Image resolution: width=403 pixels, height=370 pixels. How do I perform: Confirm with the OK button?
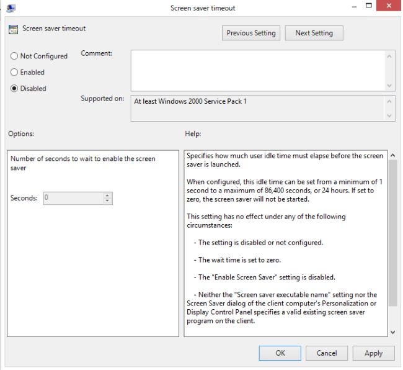(x=280, y=353)
